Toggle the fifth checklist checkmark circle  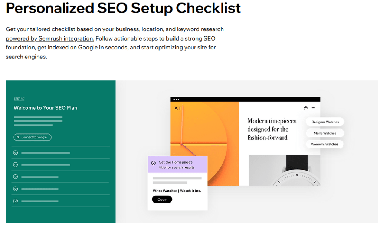[x=16, y=201]
